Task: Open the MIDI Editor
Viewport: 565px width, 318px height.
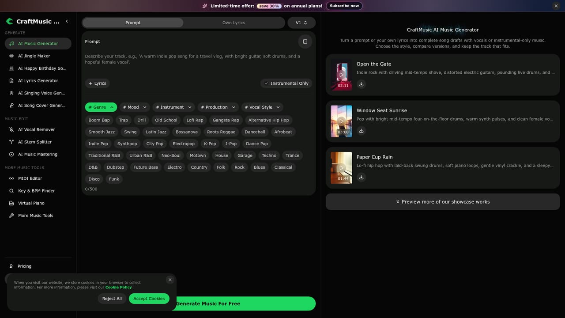Action: coord(38,178)
